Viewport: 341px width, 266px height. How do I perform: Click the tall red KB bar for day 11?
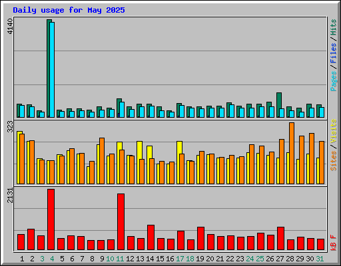pos(121,222)
